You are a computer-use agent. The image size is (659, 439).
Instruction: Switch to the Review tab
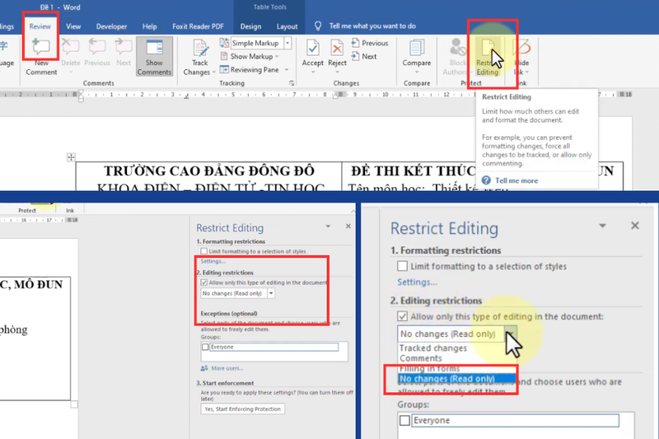click(x=40, y=26)
